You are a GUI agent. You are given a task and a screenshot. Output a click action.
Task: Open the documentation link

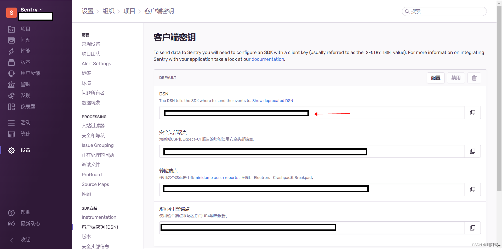[x=267, y=59]
